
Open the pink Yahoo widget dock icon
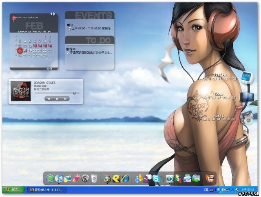[76, 179]
